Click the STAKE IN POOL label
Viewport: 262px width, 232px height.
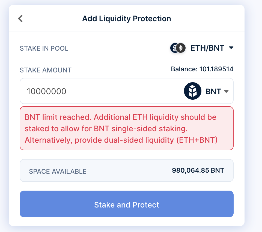click(44, 48)
